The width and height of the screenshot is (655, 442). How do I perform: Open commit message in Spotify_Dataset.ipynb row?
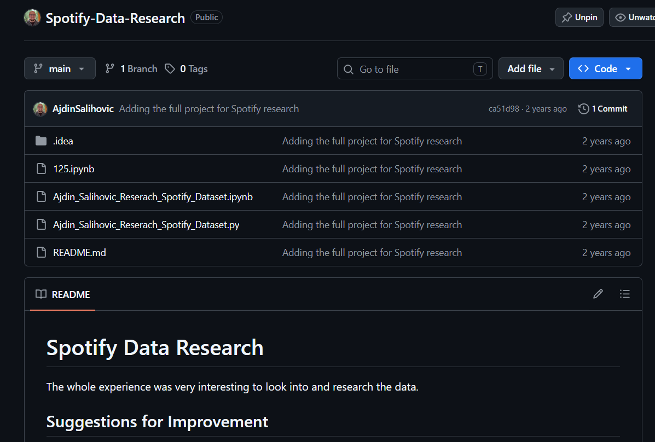[x=372, y=197]
